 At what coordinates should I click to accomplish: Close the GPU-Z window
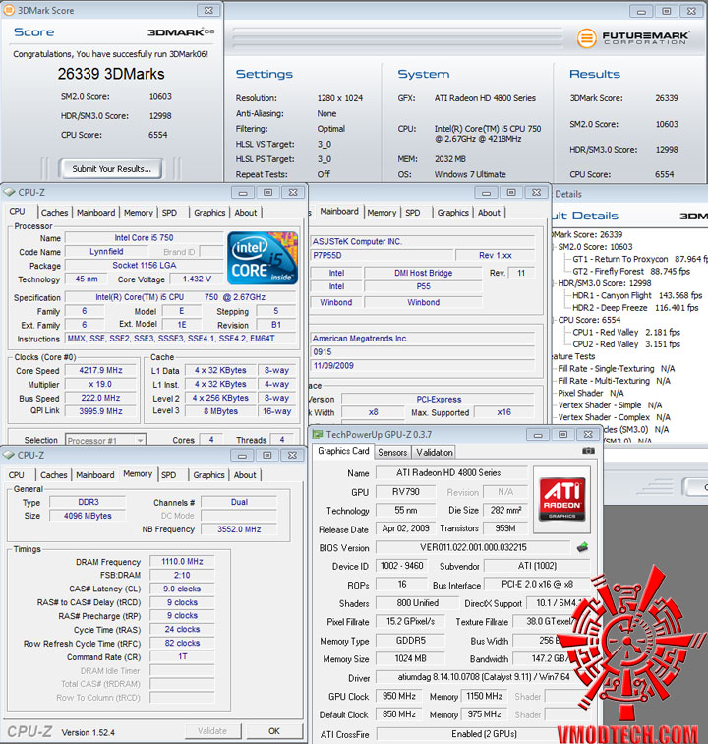588,434
